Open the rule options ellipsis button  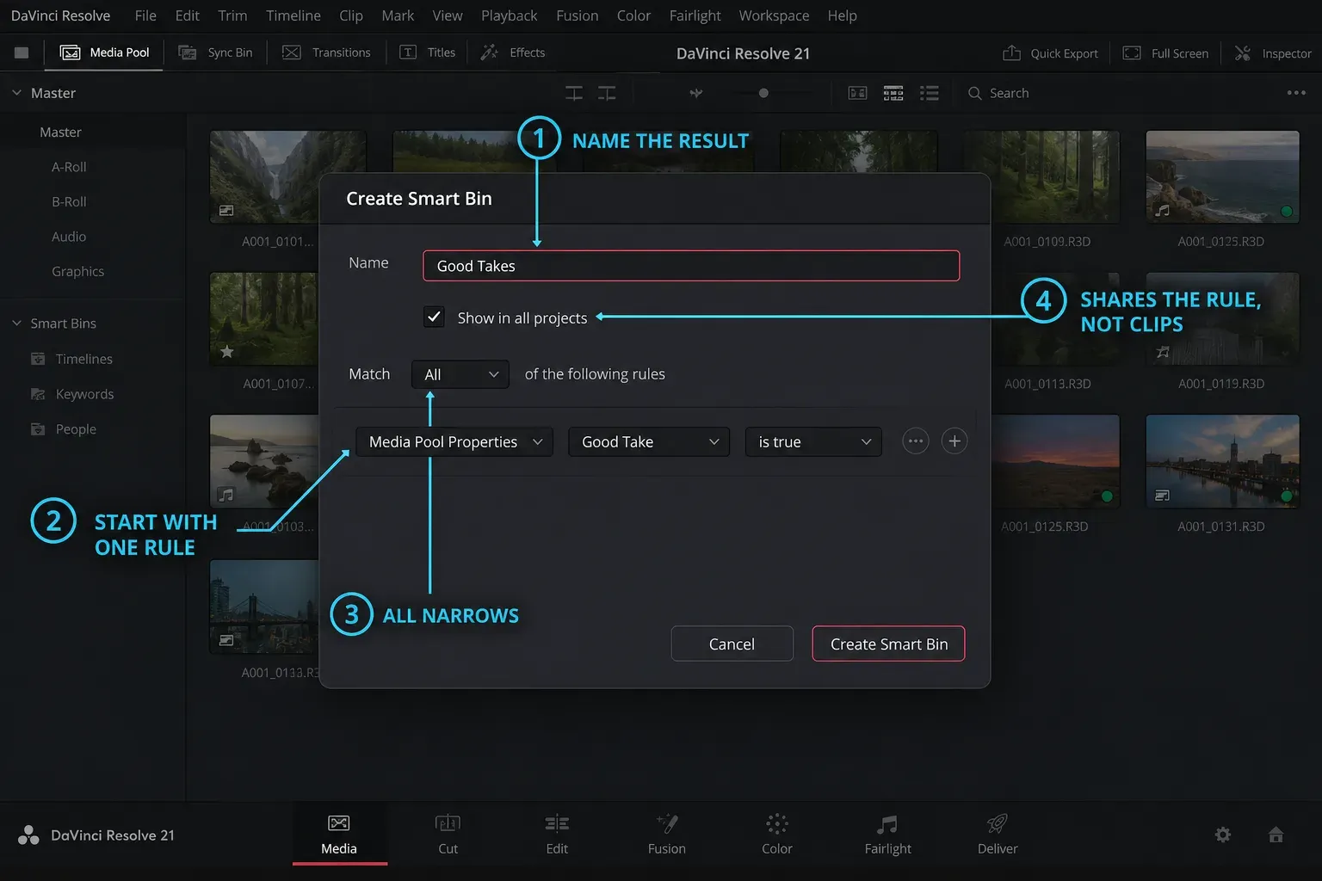[915, 441]
